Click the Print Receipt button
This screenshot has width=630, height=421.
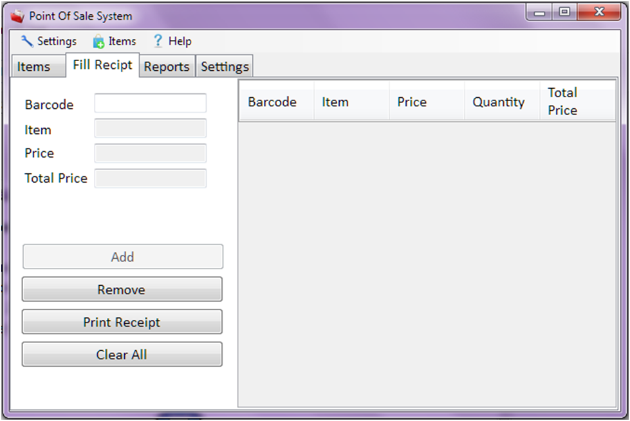click(122, 322)
